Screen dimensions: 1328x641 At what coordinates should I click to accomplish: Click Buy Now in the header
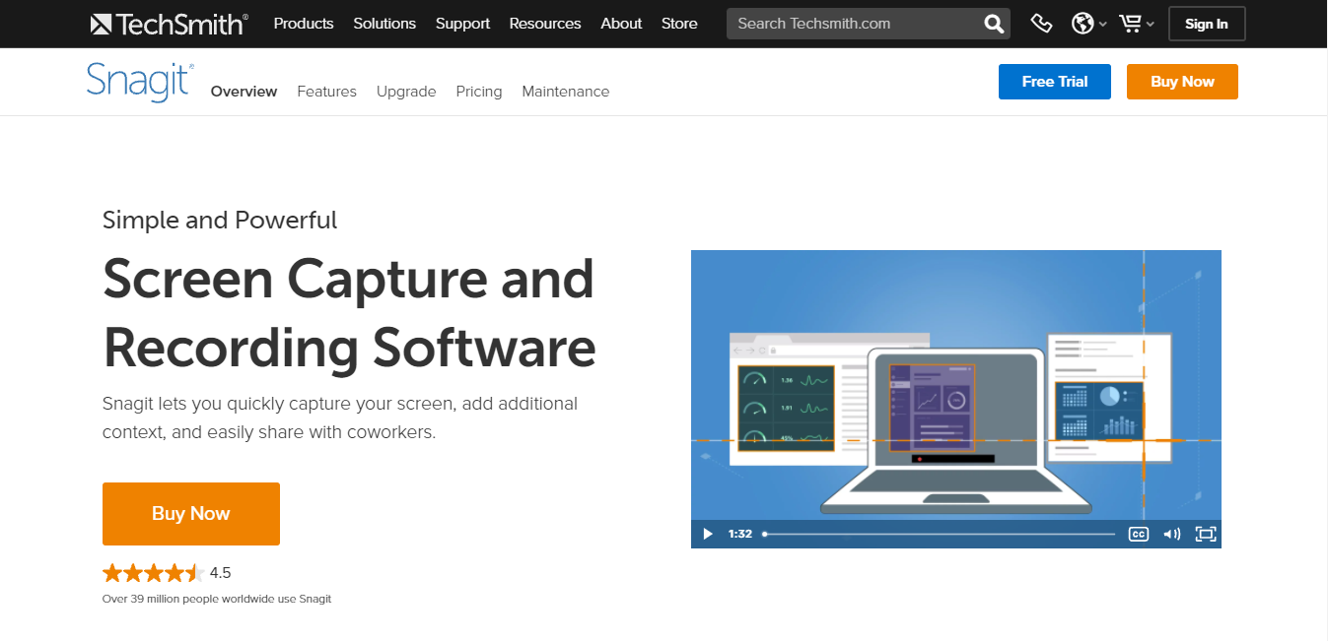tap(1182, 82)
